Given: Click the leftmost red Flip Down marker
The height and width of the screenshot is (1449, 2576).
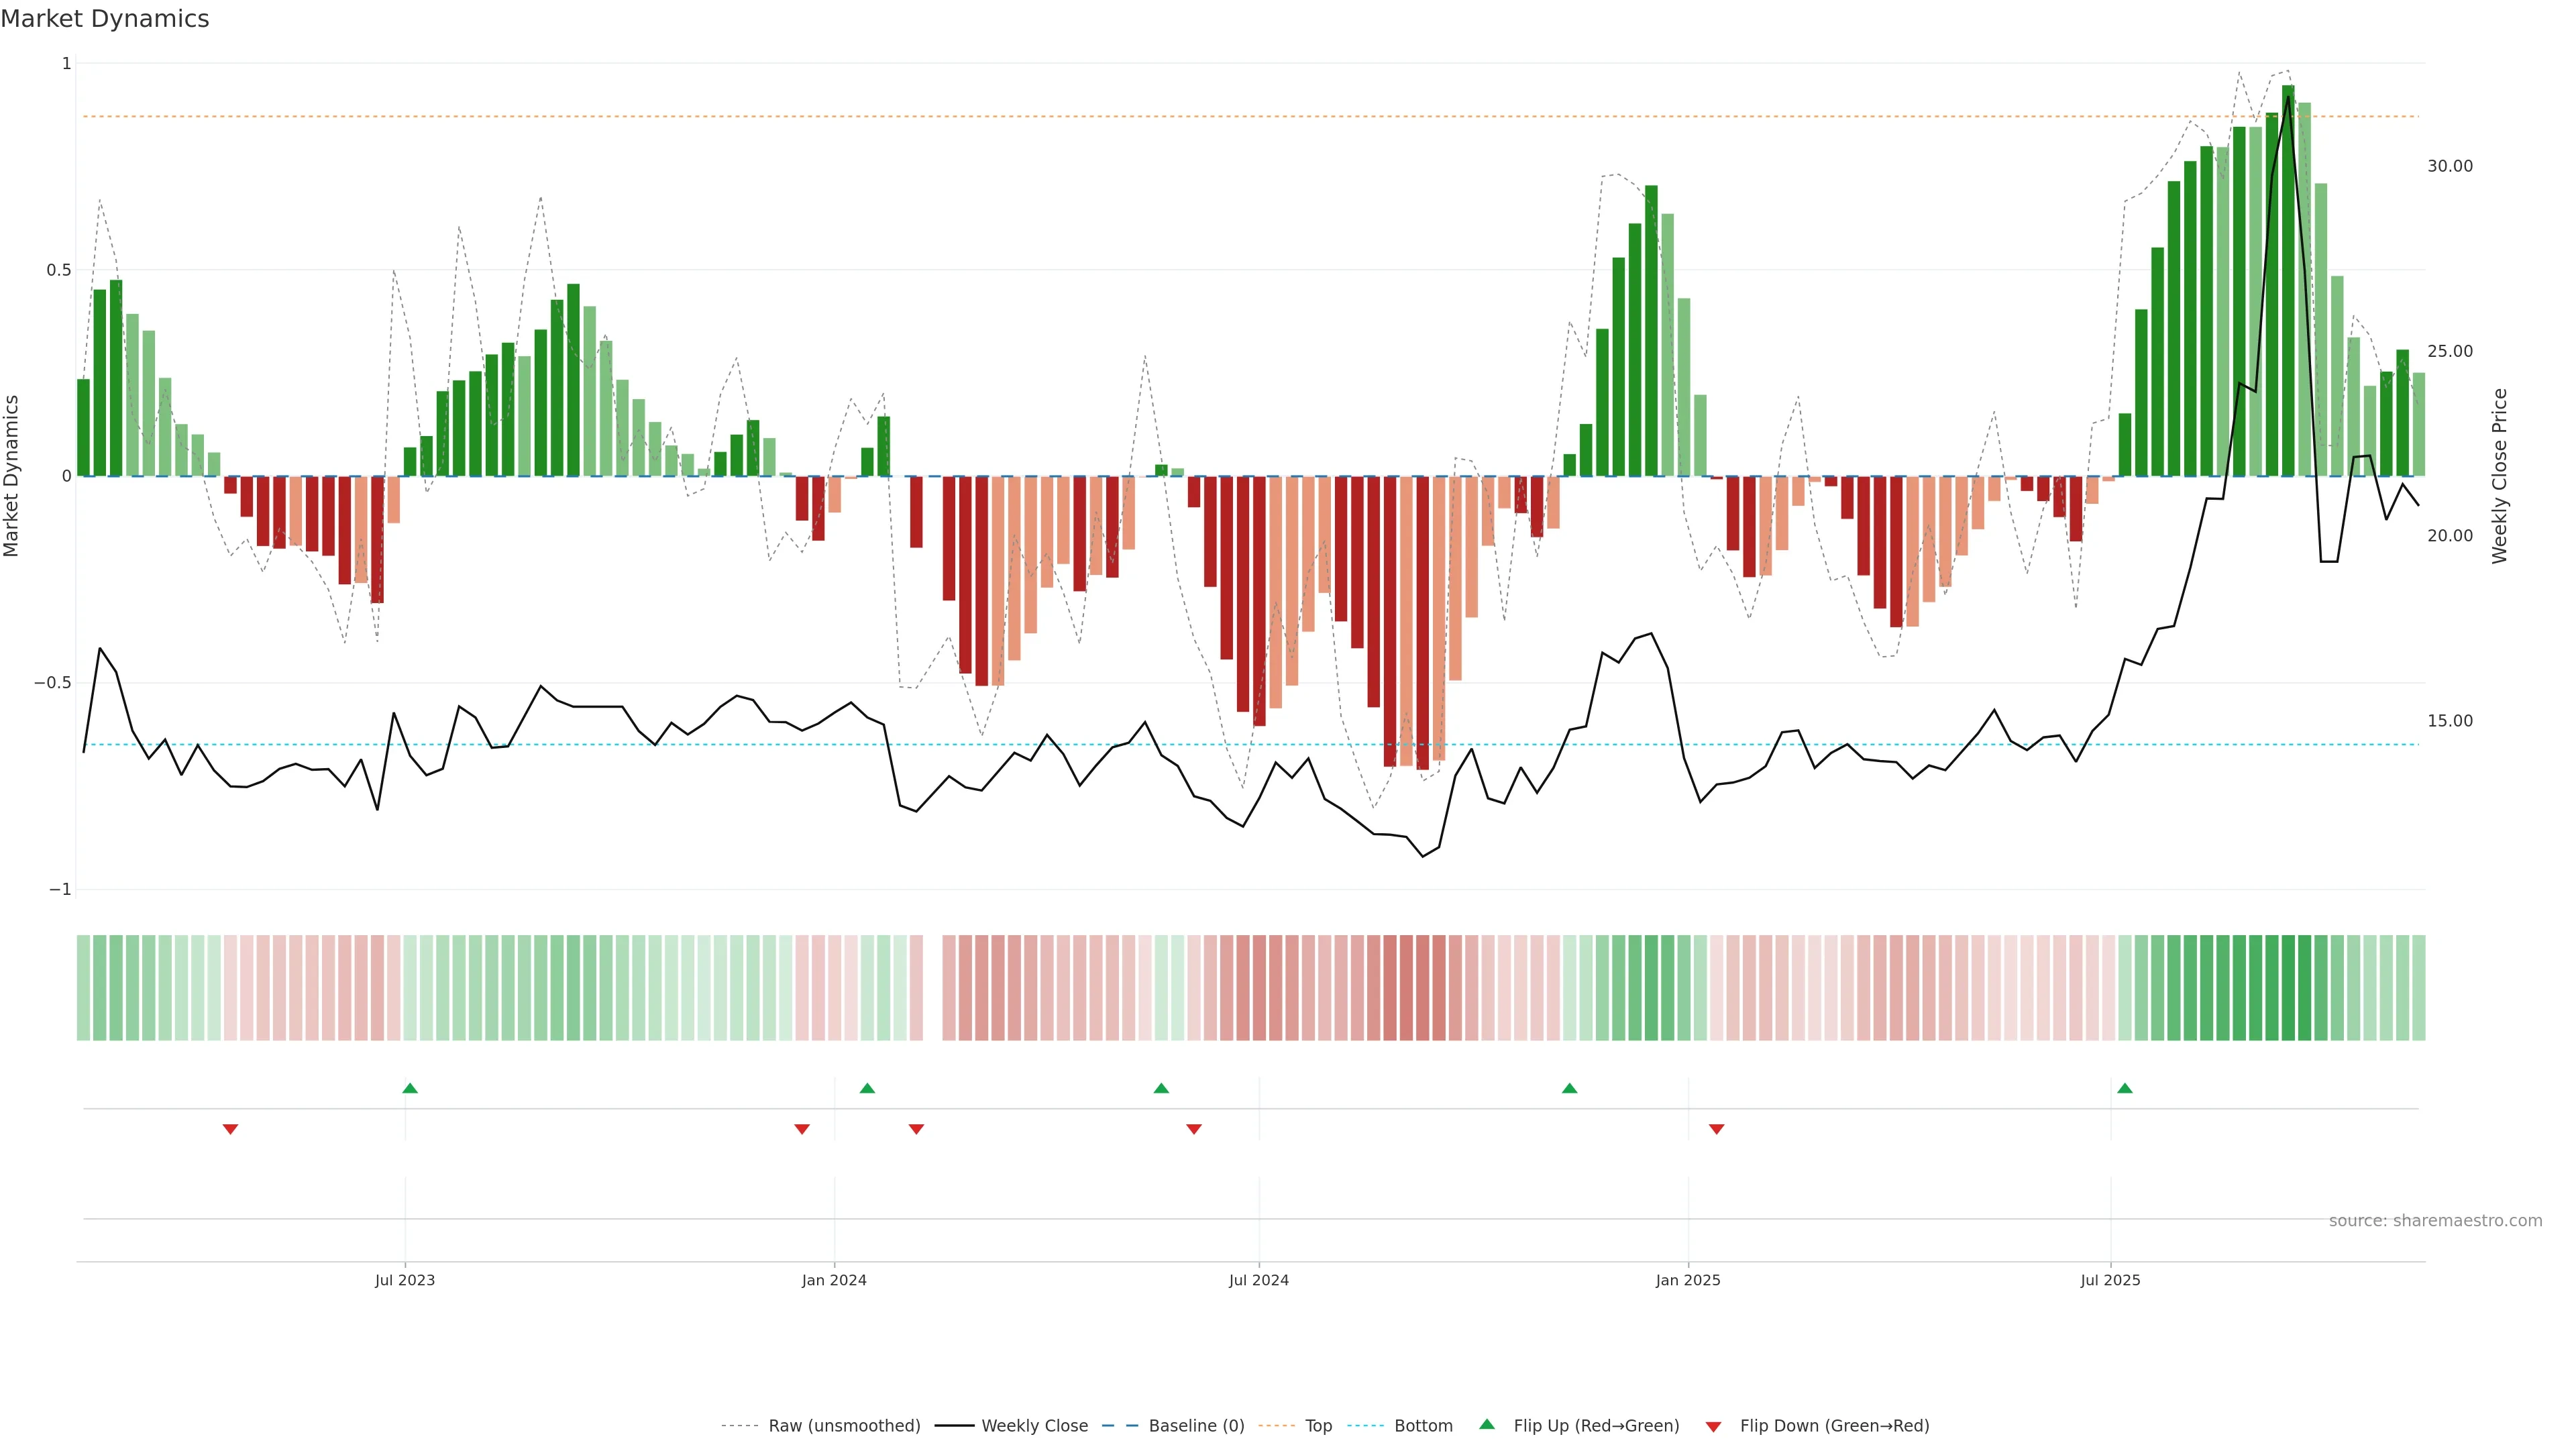Looking at the screenshot, I should coord(230,1129).
